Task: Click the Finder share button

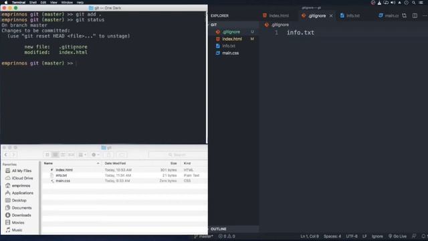Action: point(108,155)
